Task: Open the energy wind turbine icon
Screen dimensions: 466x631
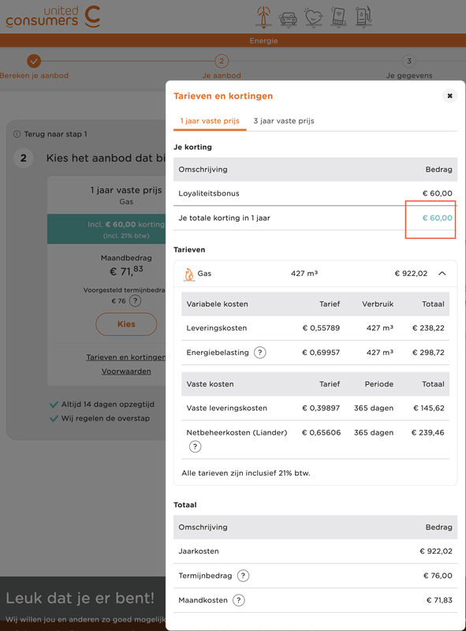Action: [263, 17]
